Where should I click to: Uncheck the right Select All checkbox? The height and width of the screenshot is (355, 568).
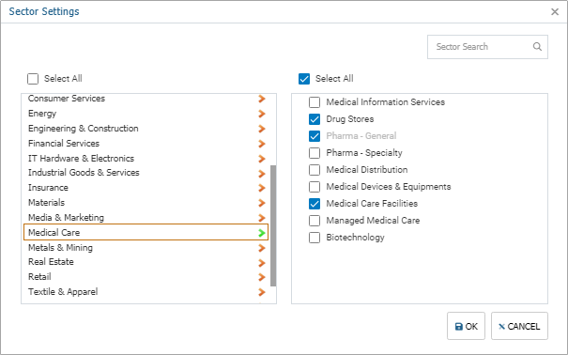pos(304,79)
